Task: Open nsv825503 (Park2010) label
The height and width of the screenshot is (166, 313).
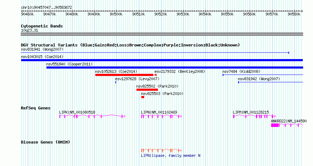Action: pos(162,94)
